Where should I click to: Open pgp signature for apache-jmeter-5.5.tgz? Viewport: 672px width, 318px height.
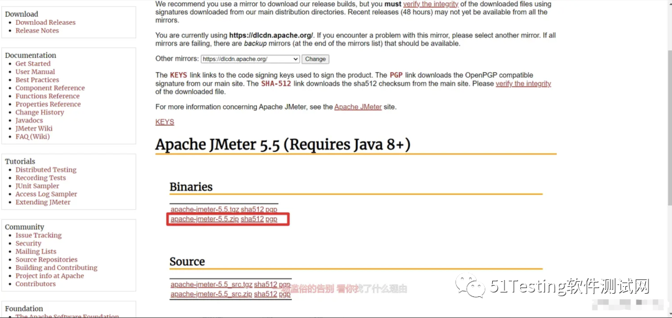(271, 210)
